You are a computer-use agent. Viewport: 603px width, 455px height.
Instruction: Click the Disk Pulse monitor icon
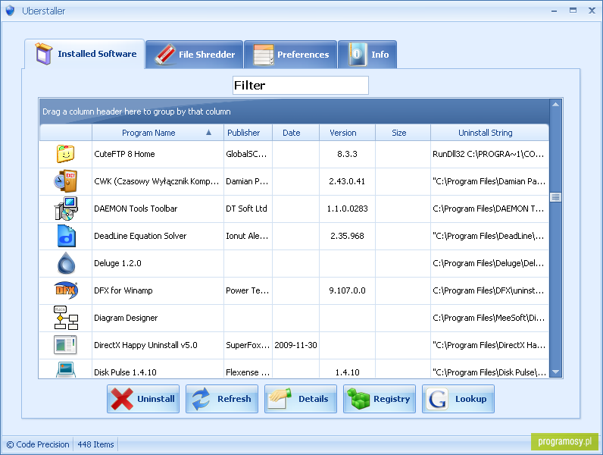click(66, 369)
